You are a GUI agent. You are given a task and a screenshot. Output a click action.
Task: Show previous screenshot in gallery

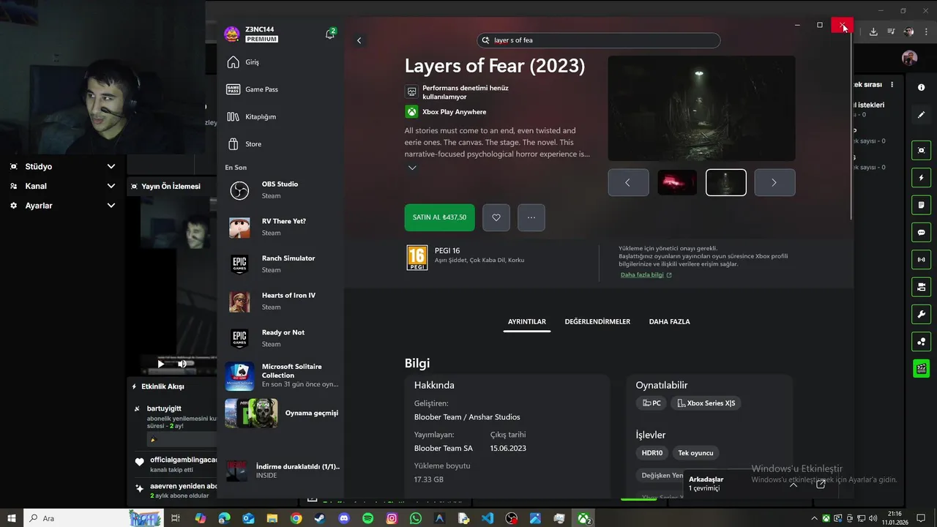click(x=628, y=182)
